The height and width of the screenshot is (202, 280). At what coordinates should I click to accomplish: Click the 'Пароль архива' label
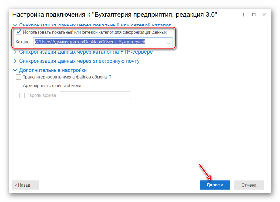(x=41, y=95)
